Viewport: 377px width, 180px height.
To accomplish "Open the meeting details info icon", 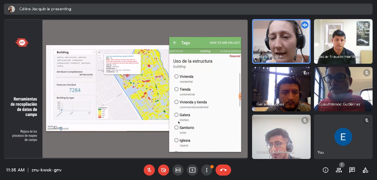I will [325, 170].
